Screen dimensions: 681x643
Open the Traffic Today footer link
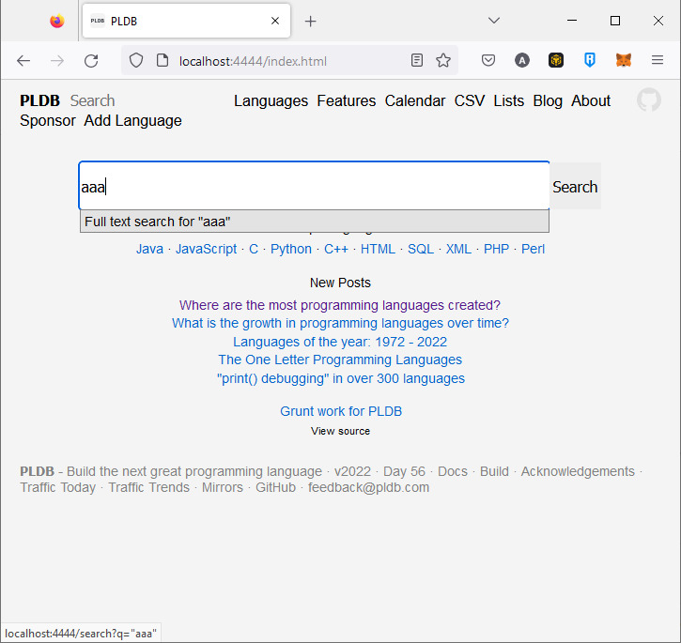(57, 487)
